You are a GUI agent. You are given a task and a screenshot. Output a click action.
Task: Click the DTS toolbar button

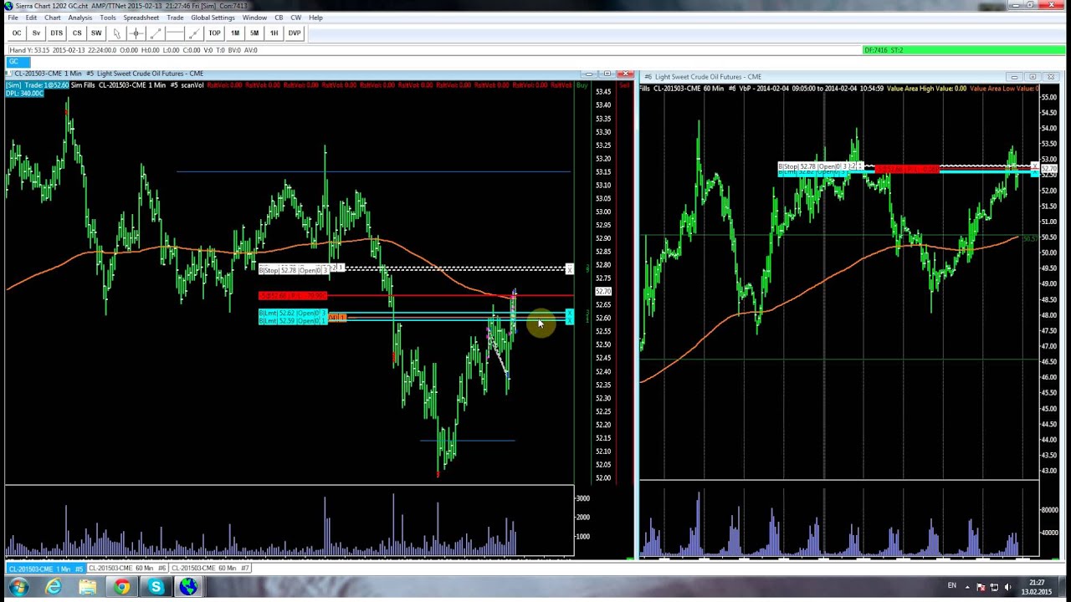click(56, 33)
